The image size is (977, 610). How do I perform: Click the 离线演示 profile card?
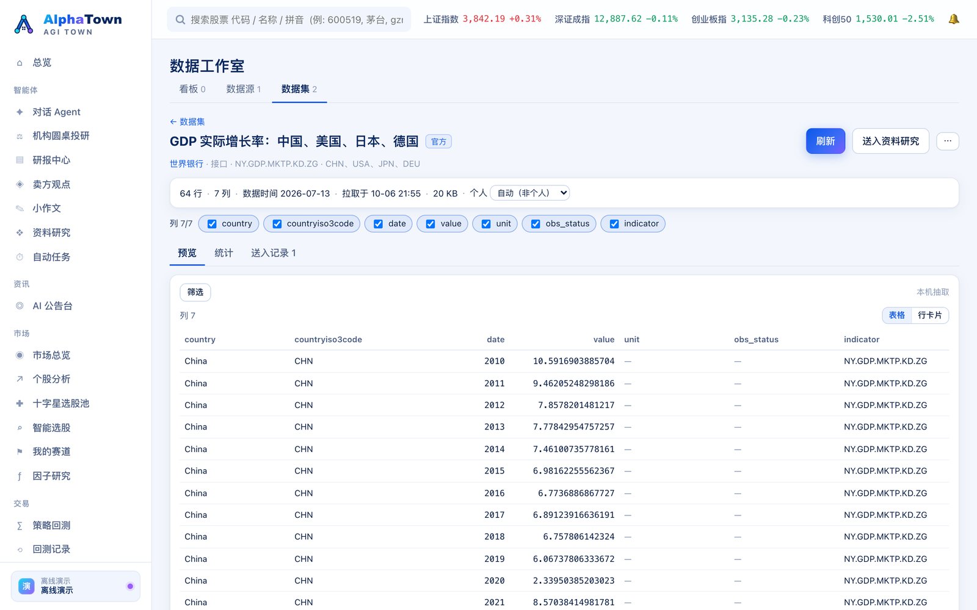pos(76,586)
